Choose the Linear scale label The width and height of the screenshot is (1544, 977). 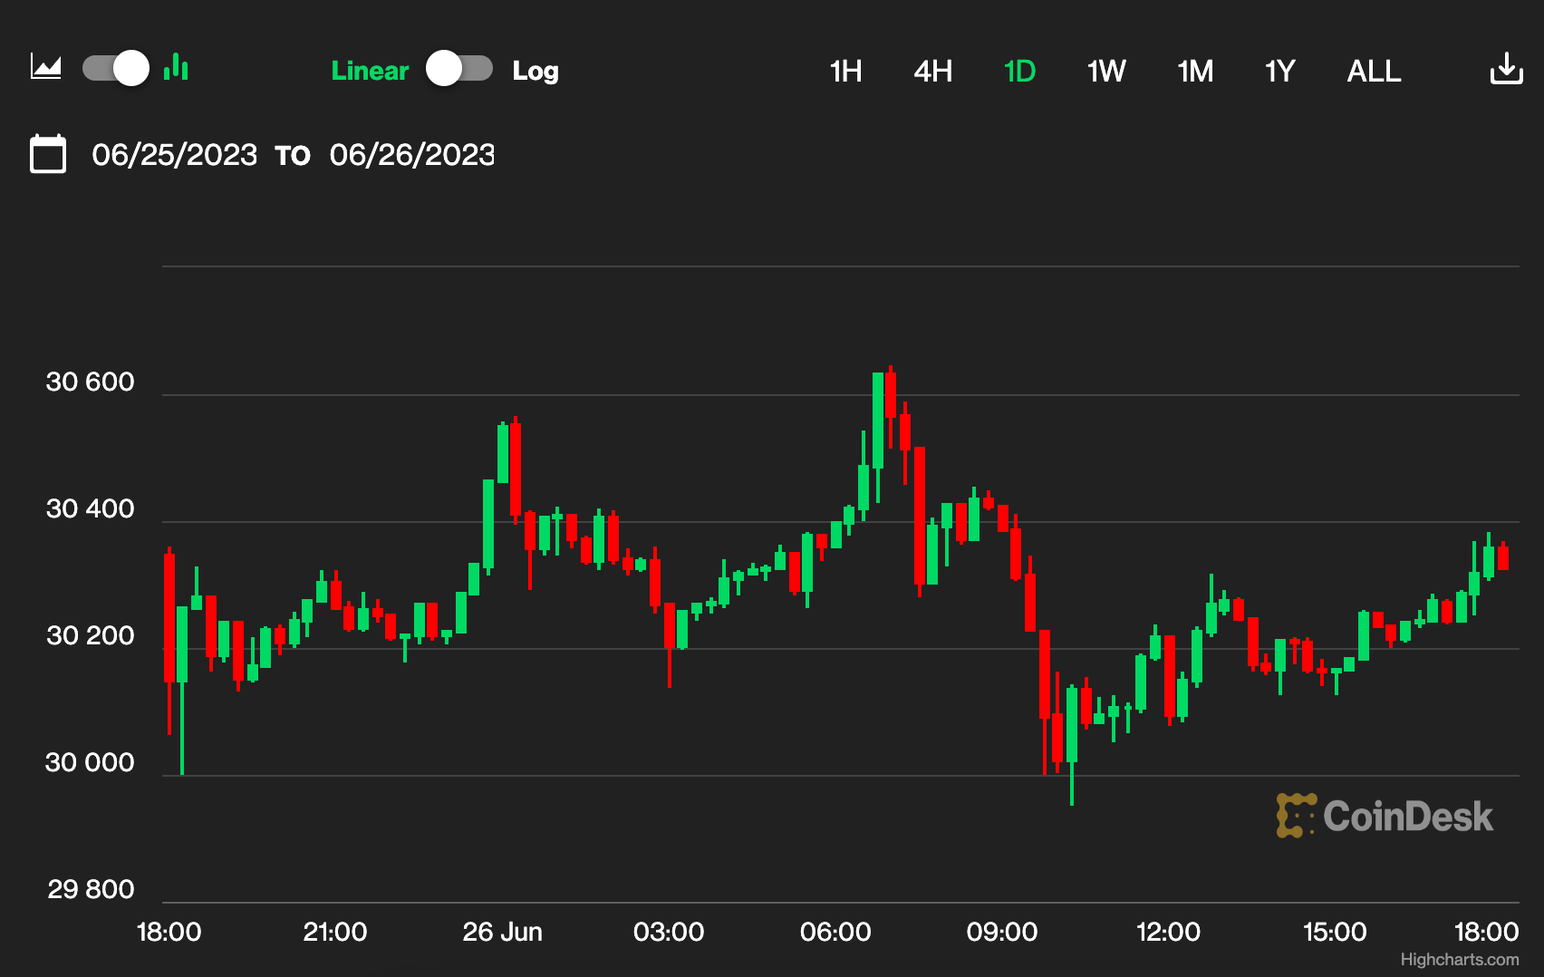[x=370, y=71]
